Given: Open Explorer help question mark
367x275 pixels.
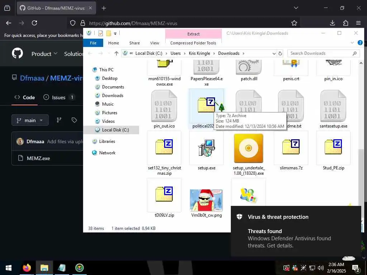Looking at the screenshot, I should 360,43.
